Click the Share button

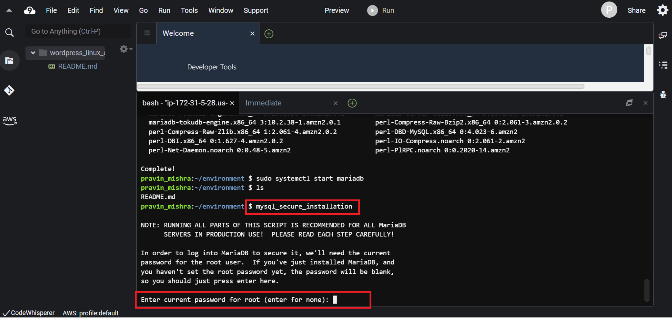[x=636, y=10]
